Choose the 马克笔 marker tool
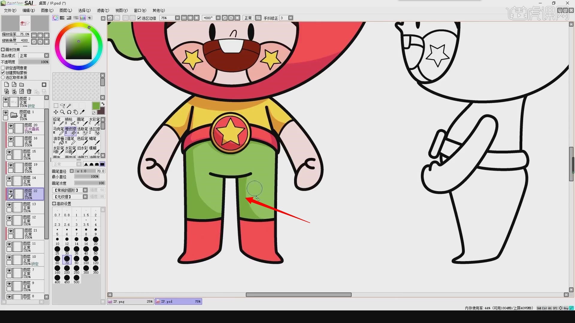 [x=58, y=131]
